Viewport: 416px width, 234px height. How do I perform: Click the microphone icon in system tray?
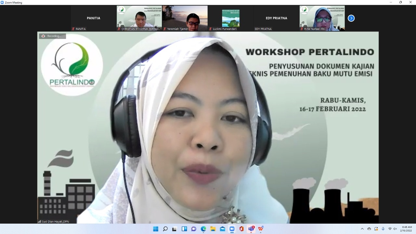(383, 229)
